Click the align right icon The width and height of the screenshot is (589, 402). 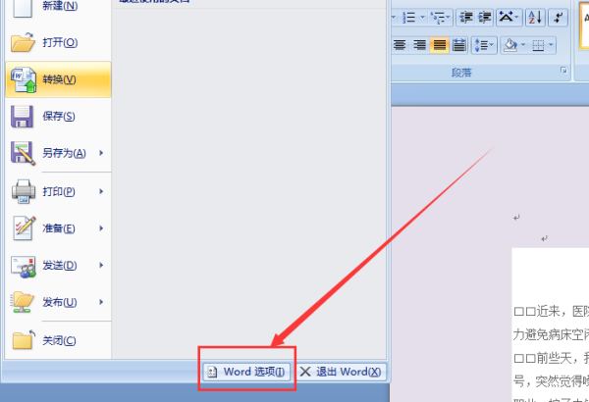(x=419, y=45)
